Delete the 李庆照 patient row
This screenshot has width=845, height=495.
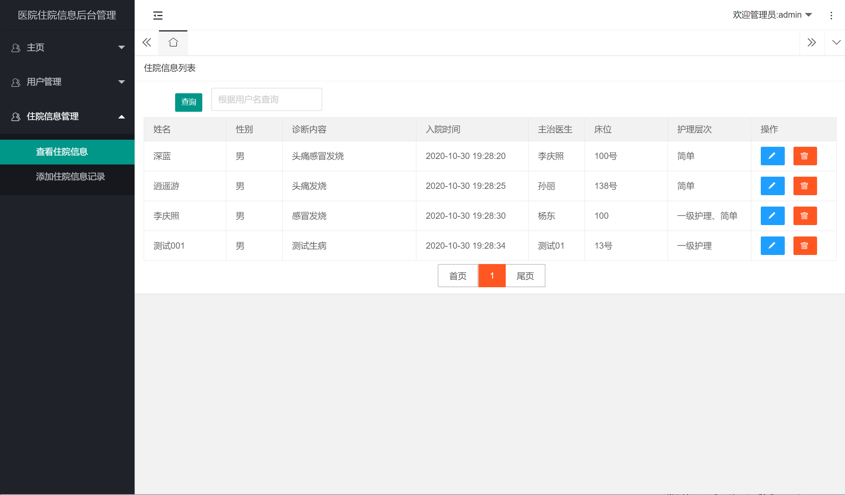805,216
